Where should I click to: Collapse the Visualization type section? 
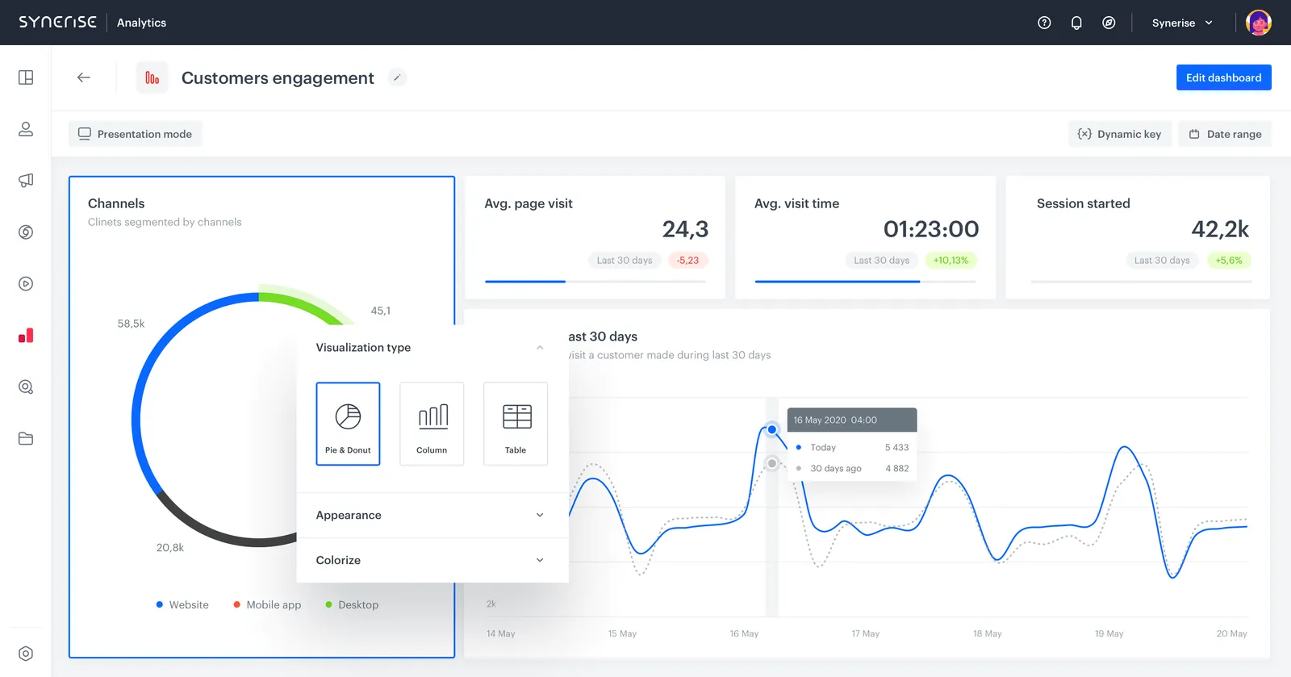(x=540, y=348)
